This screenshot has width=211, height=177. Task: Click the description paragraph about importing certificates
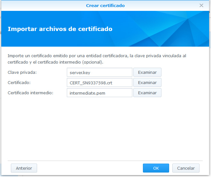click(x=96, y=58)
